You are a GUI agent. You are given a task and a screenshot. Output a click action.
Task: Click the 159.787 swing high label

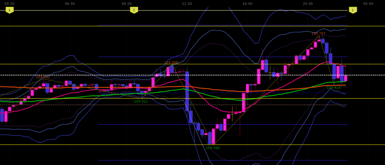318,34
